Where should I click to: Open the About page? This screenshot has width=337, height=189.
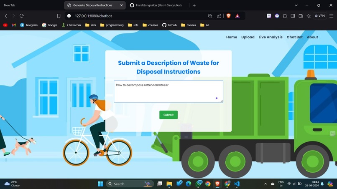tap(312, 37)
